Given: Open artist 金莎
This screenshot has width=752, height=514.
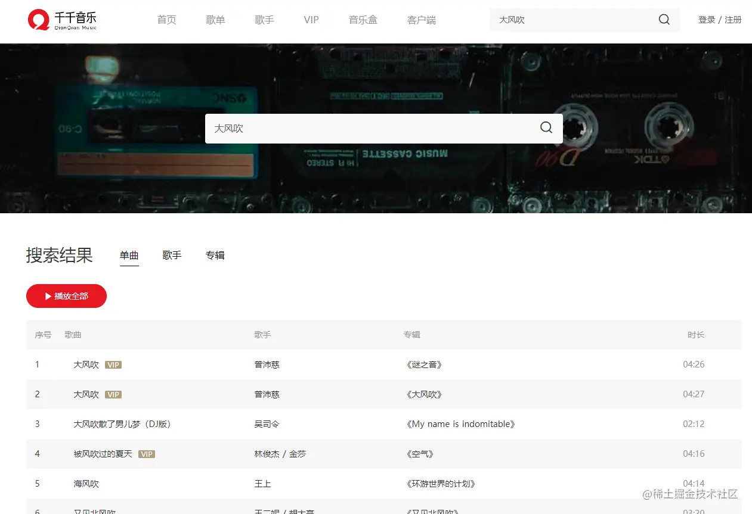Looking at the screenshot, I should click(x=298, y=454).
